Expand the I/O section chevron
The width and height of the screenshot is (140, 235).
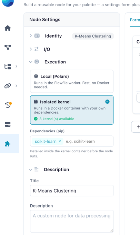tap(31, 49)
